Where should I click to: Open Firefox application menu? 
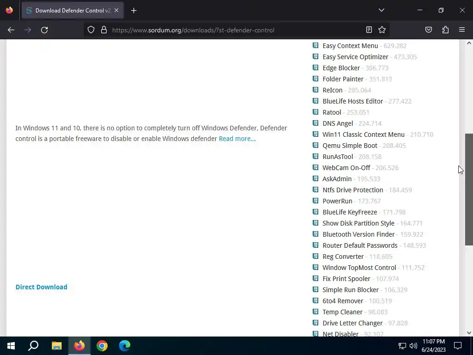[x=462, y=30]
